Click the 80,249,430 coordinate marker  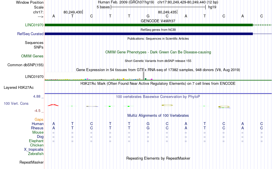tap(73, 12)
